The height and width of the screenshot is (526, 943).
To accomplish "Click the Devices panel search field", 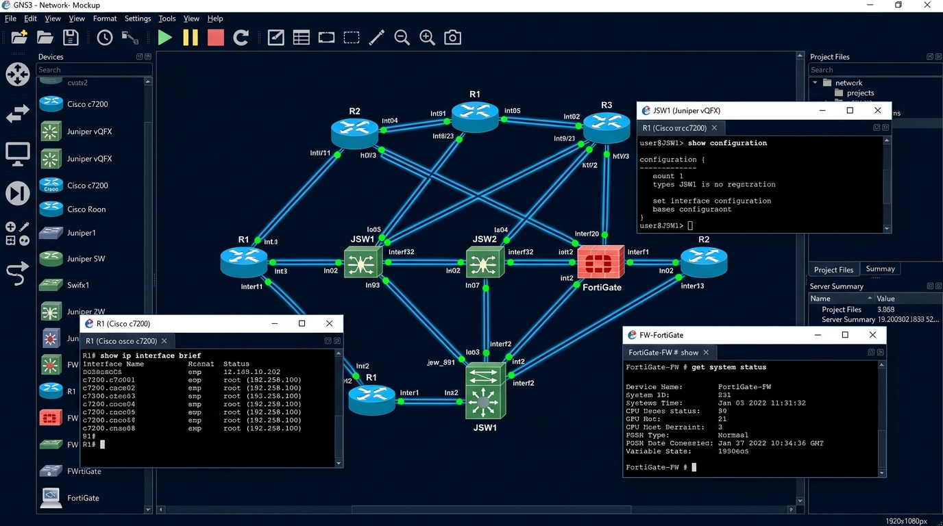I will pos(94,70).
